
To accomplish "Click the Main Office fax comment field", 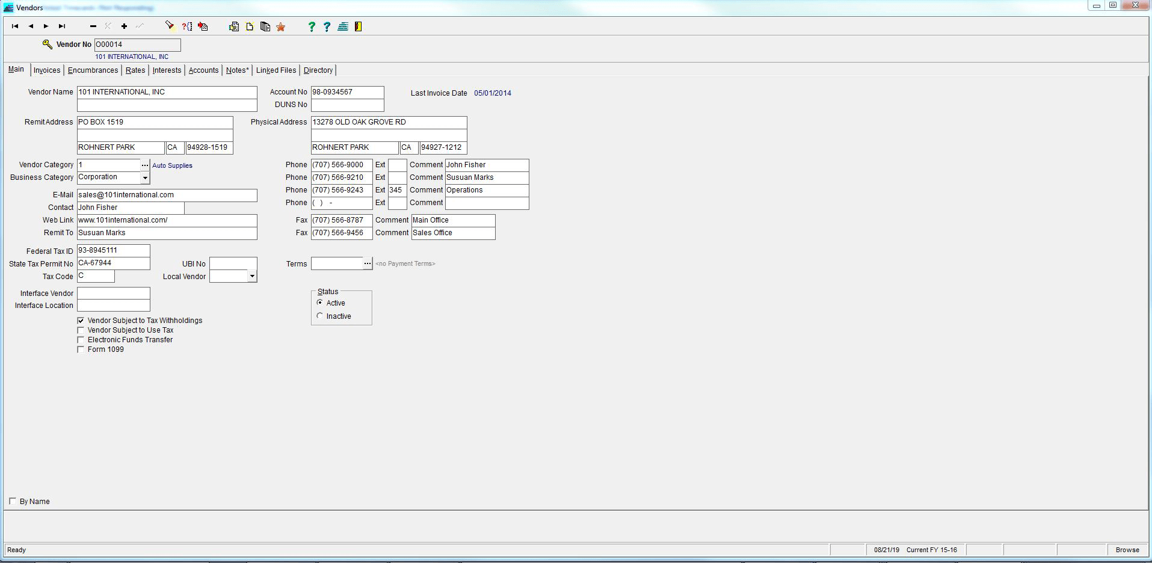I will (454, 220).
